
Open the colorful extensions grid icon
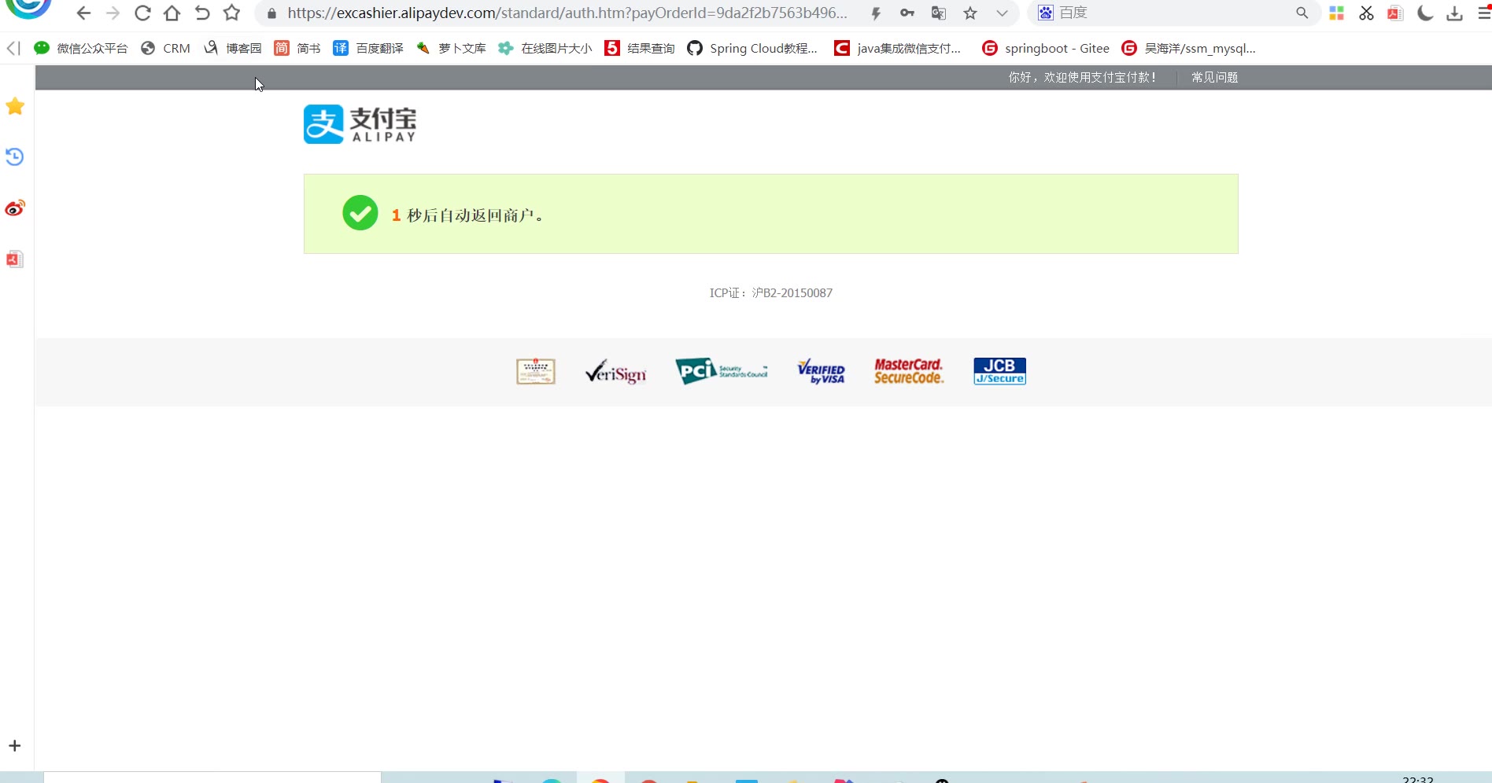1336,13
